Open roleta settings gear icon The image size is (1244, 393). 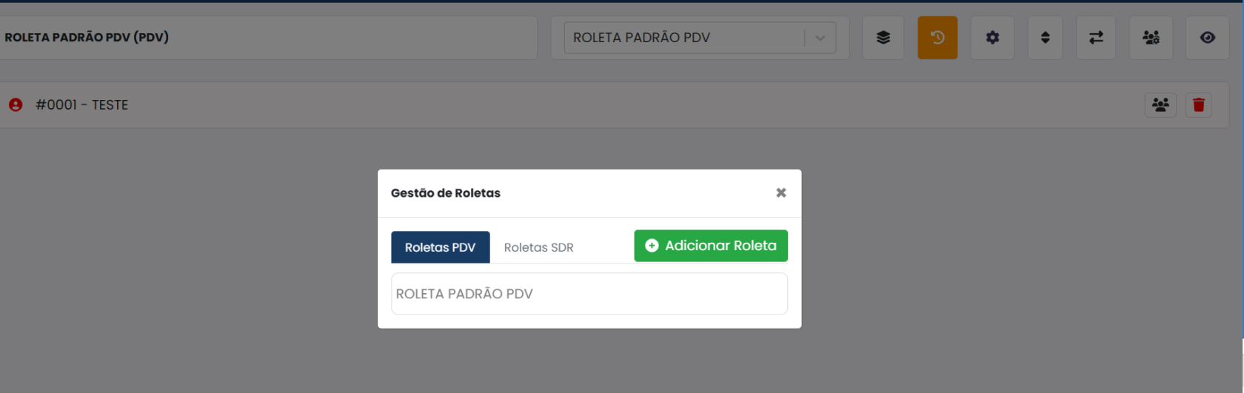coord(992,38)
